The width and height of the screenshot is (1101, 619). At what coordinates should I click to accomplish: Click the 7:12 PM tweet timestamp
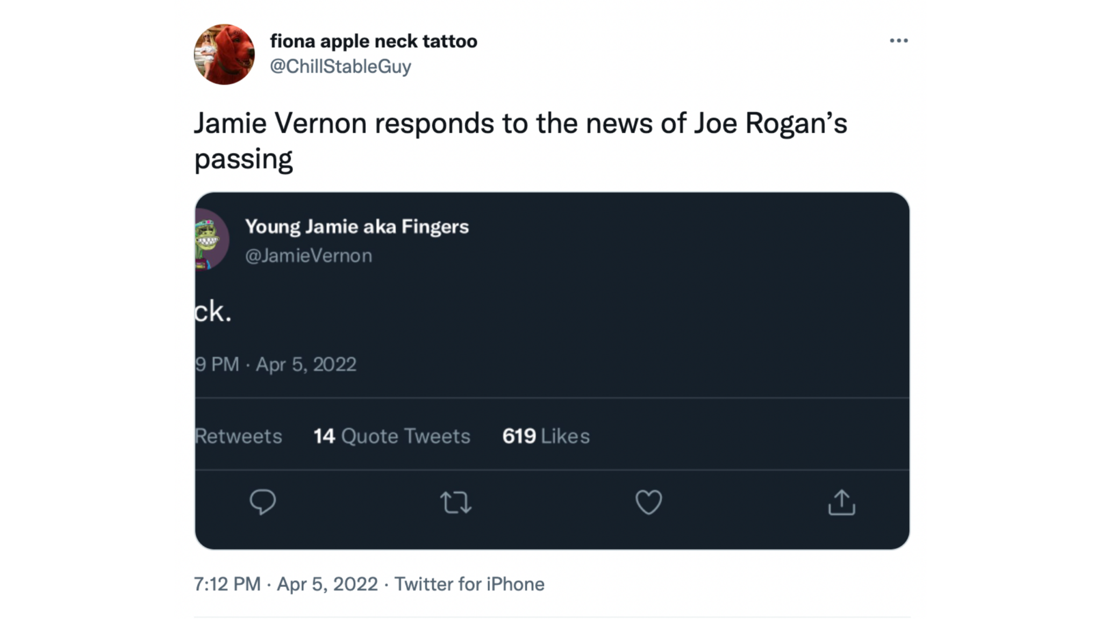pyautogui.click(x=226, y=584)
